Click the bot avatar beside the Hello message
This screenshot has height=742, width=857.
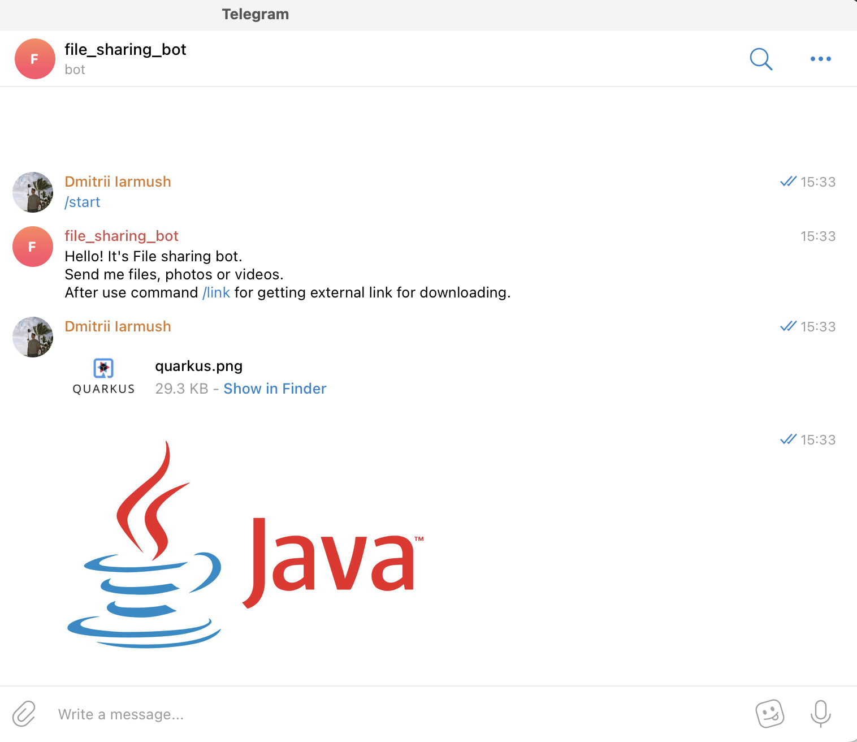[33, 247]
